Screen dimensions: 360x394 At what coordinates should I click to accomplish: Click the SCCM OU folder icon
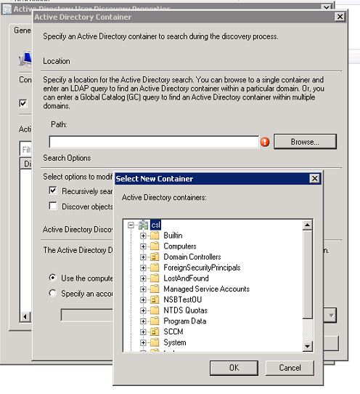(x=155, y=331)
